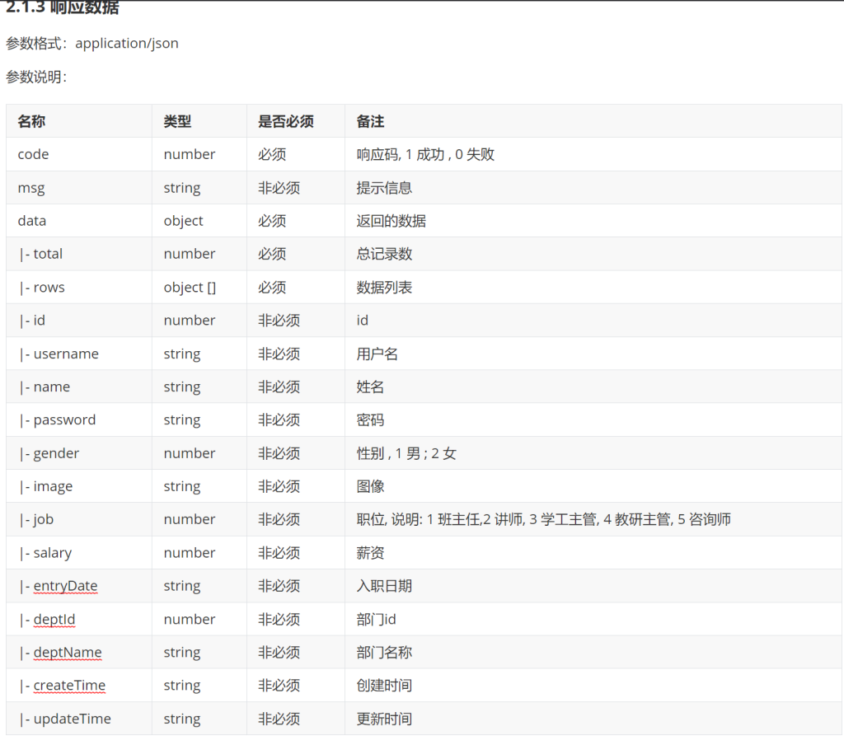Click the "类型" column header

177,121
